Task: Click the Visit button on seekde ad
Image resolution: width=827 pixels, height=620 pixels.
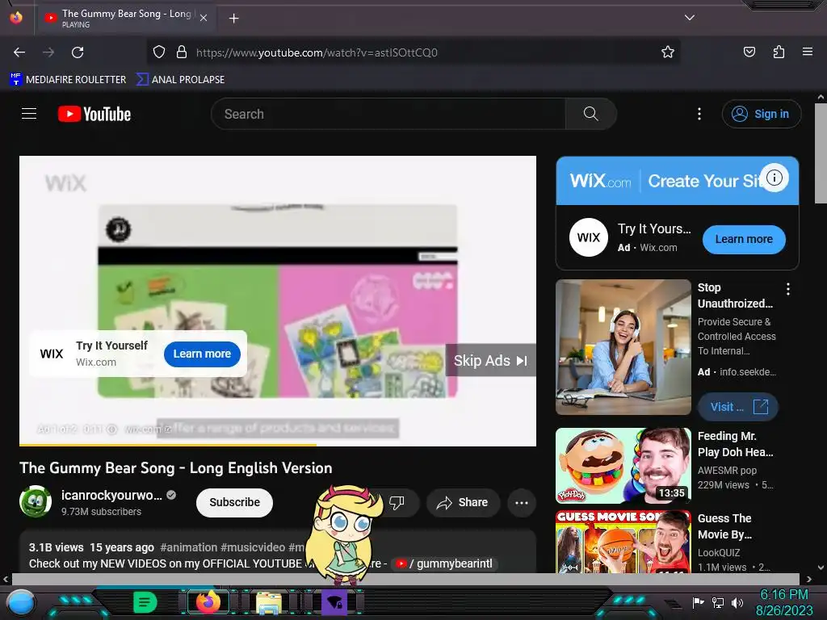Action: 738,407
